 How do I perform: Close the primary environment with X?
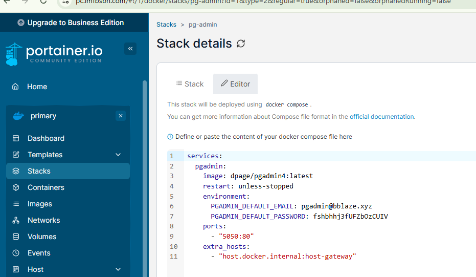tap(120, 116)
